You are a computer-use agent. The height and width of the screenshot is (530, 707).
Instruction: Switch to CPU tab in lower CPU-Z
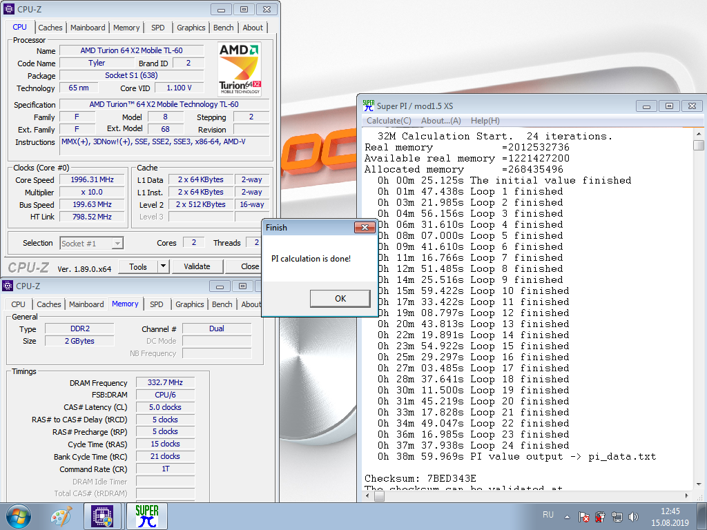click(x=18, y=304)
